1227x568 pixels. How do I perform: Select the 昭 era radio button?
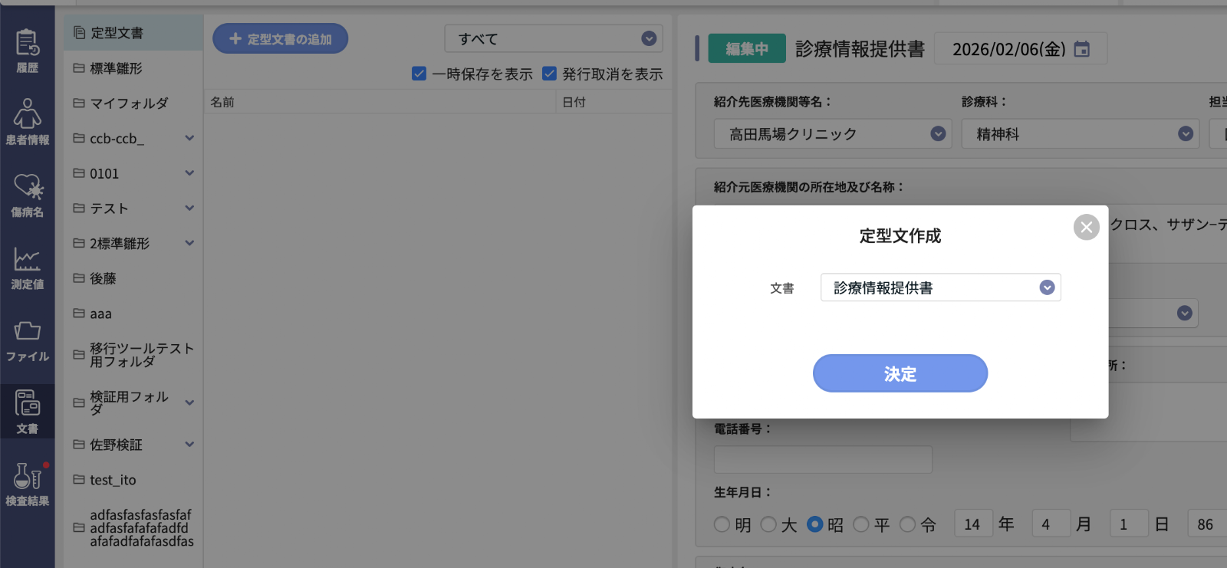(815, 524)
